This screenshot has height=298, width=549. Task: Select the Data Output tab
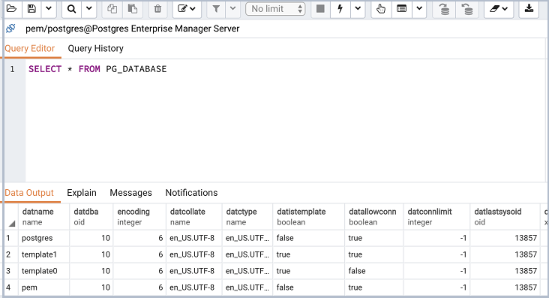(29, 193)
